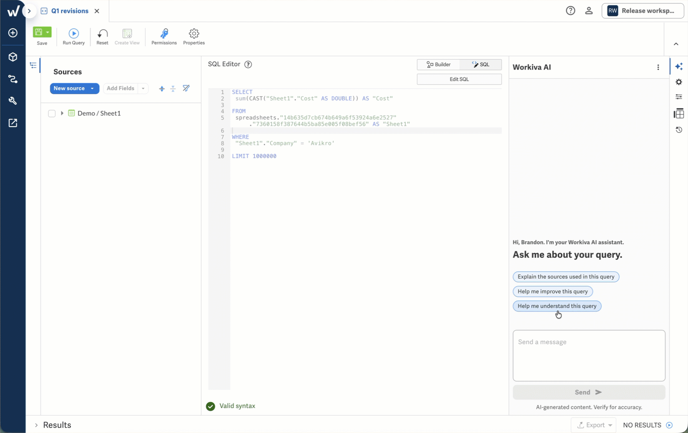Viewport: 688px width, 433px height.
Task: Choose Help me understand this query
Action: pyautogui.click(x=557, y=306)
